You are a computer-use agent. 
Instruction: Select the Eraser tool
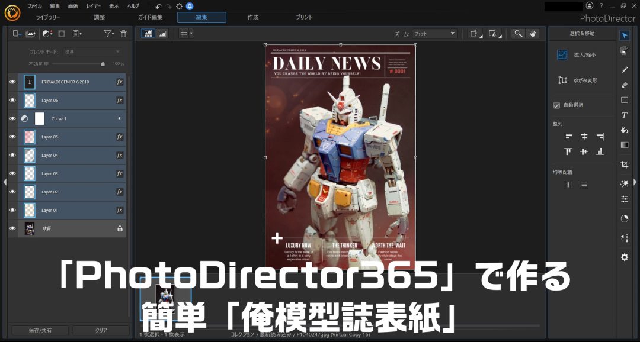click(624, 85)
